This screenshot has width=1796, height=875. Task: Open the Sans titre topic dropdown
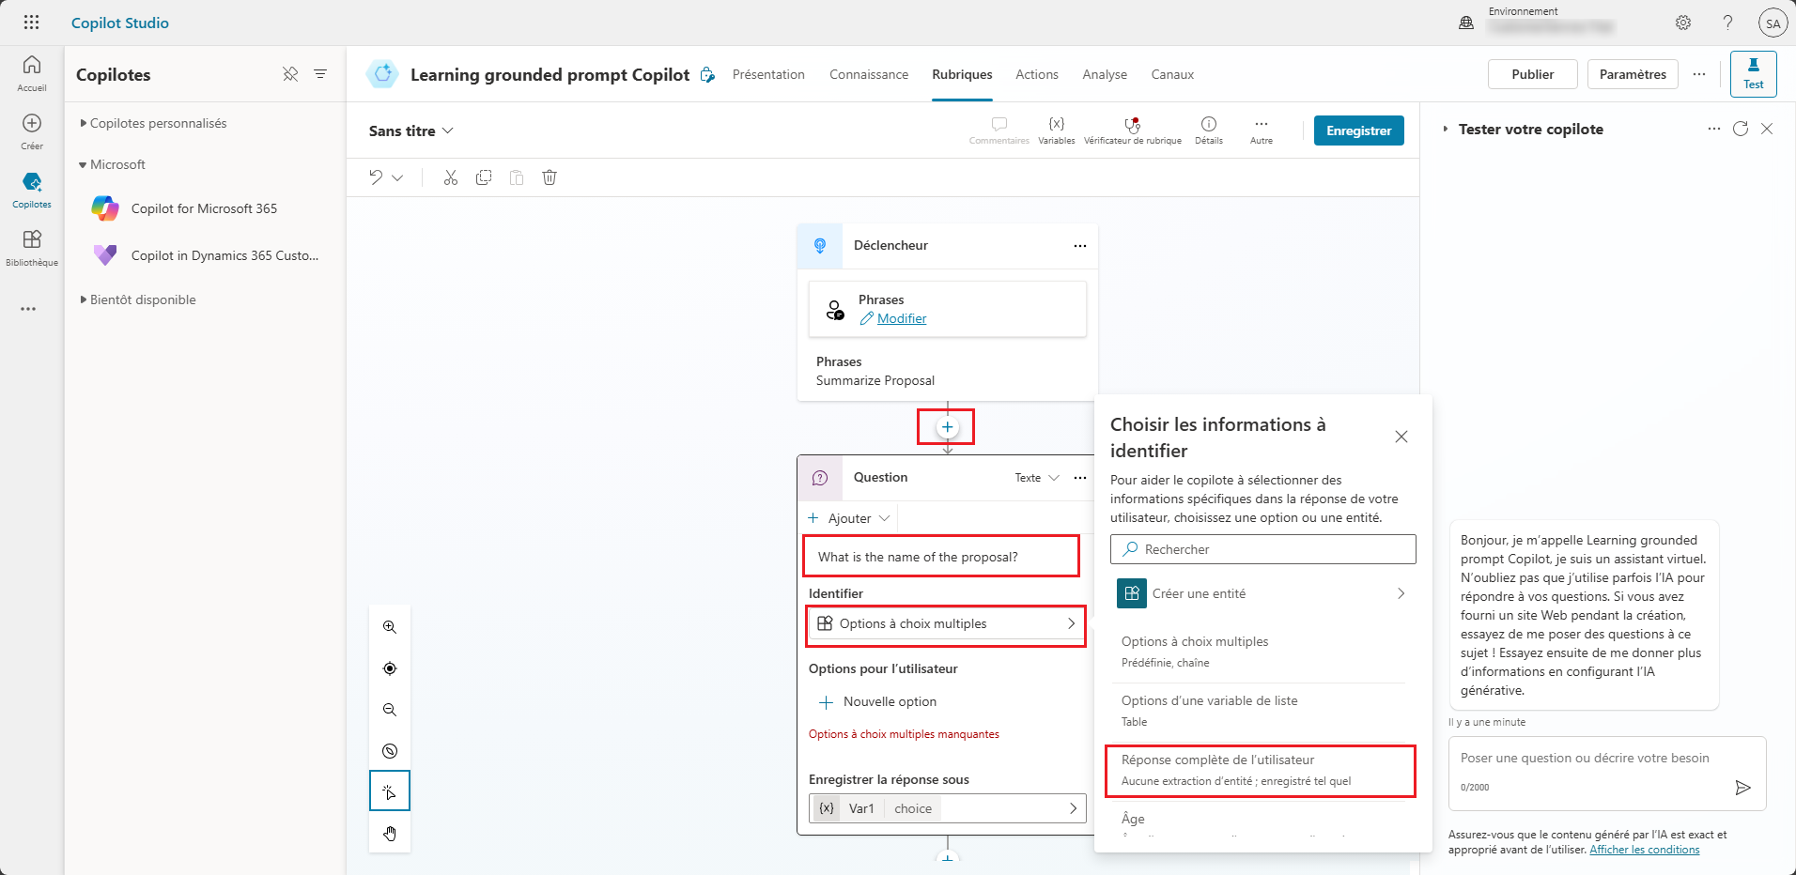click(x=411, y=130)
